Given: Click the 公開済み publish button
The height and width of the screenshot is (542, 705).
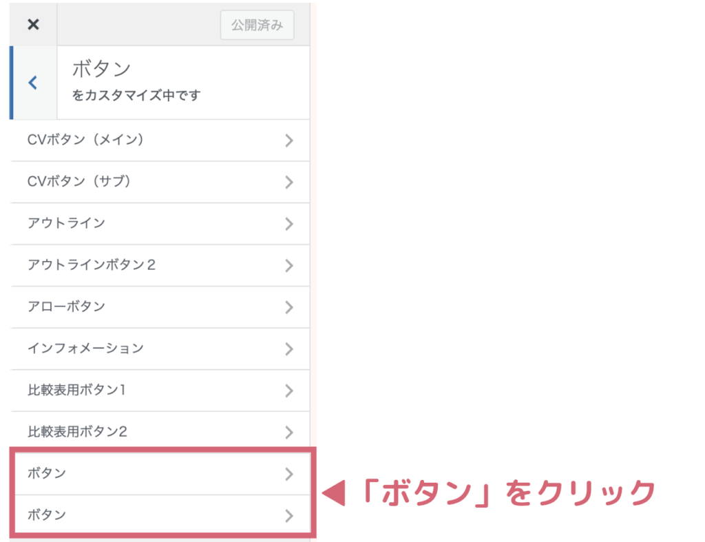Looking at the screenshot, I should (x=257, y=25).
